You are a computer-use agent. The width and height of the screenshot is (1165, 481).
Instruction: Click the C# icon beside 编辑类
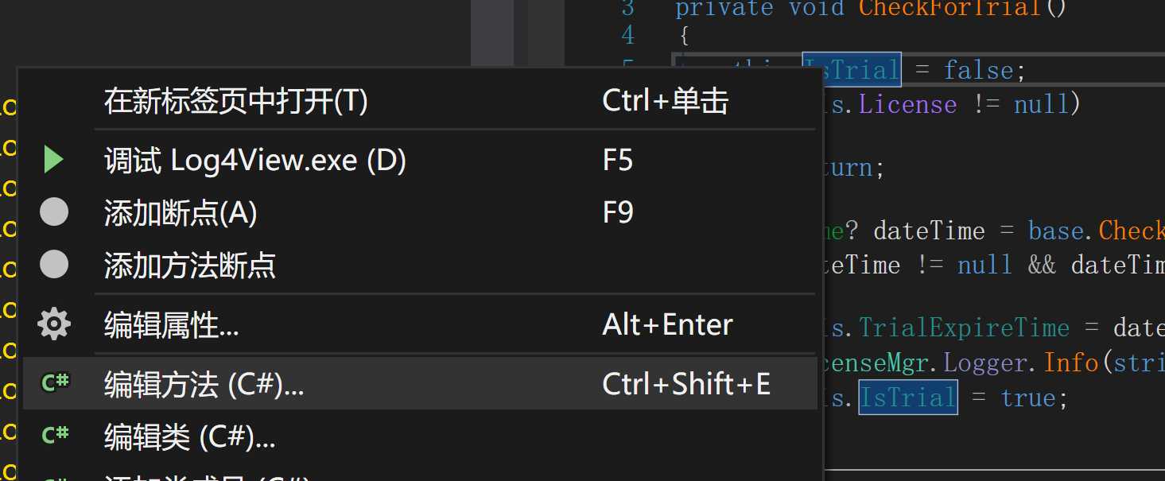pyautogui.click(x=55, y=435)
